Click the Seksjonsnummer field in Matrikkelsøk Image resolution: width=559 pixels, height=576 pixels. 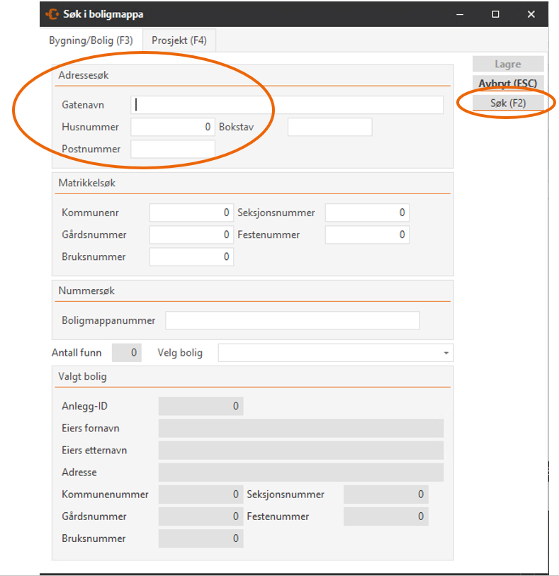click(367, 213)
